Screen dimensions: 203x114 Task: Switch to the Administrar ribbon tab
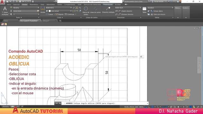pos(51,4)
